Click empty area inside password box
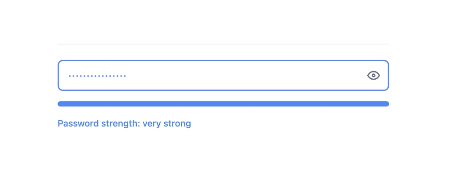 (x=244, y=76)
